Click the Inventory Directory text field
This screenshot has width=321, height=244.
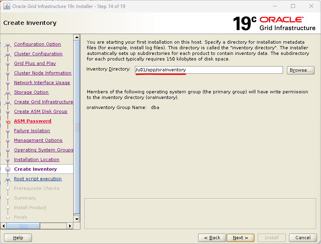[209, 70]
